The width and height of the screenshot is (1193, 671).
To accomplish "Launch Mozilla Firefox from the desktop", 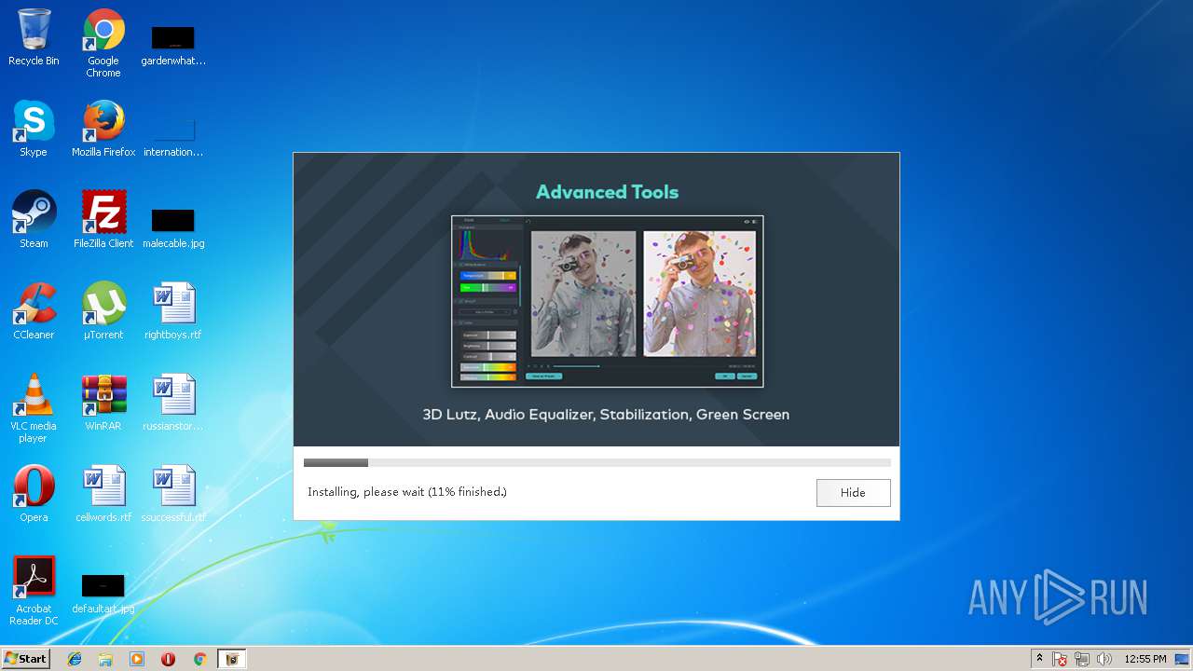I will [103, 129].
